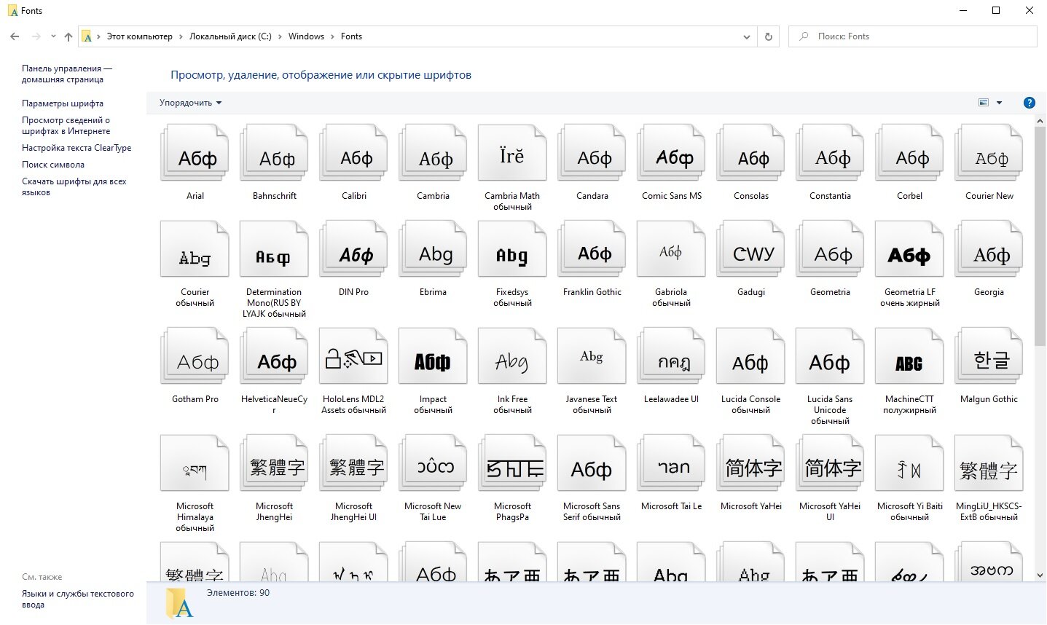Go back with the left arrow
Screen dimensions: 1047x625
click(x=15, y=36)
